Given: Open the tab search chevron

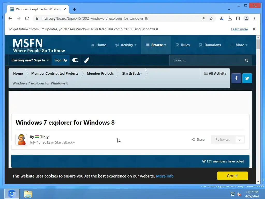Looking at the screenshot, I should click(229, 9).
